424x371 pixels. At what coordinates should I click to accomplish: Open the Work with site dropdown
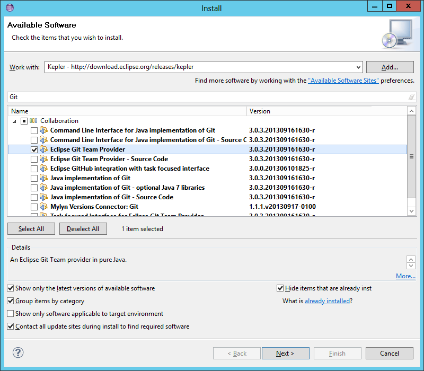(358, 67)
